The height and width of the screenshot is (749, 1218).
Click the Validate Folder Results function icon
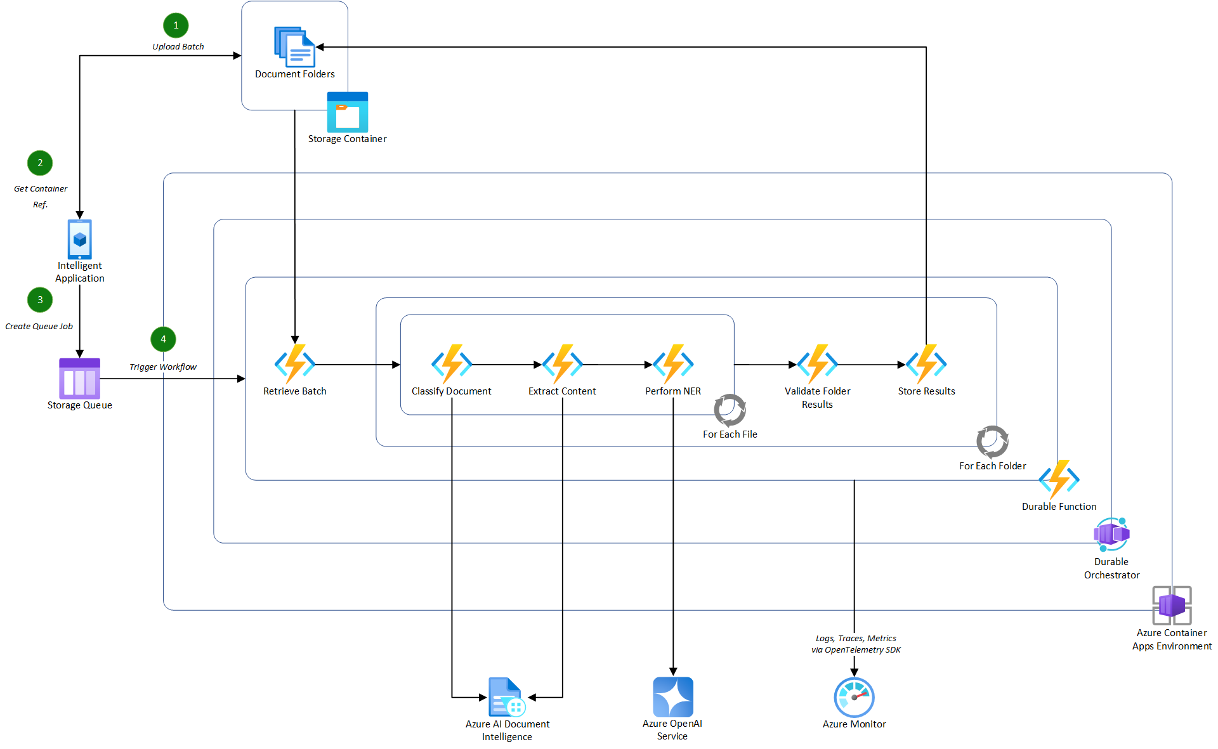click(817, 364)
